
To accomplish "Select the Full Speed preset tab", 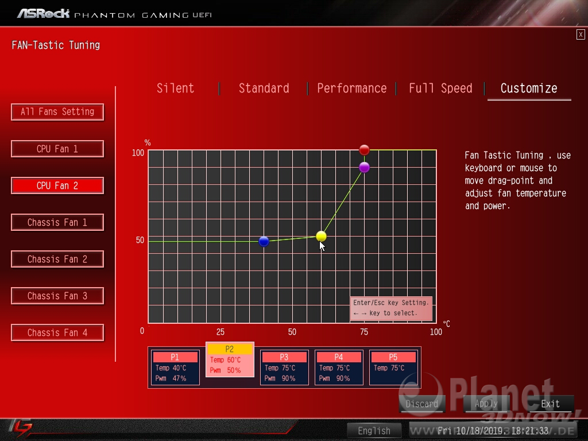I will [440, 88].
